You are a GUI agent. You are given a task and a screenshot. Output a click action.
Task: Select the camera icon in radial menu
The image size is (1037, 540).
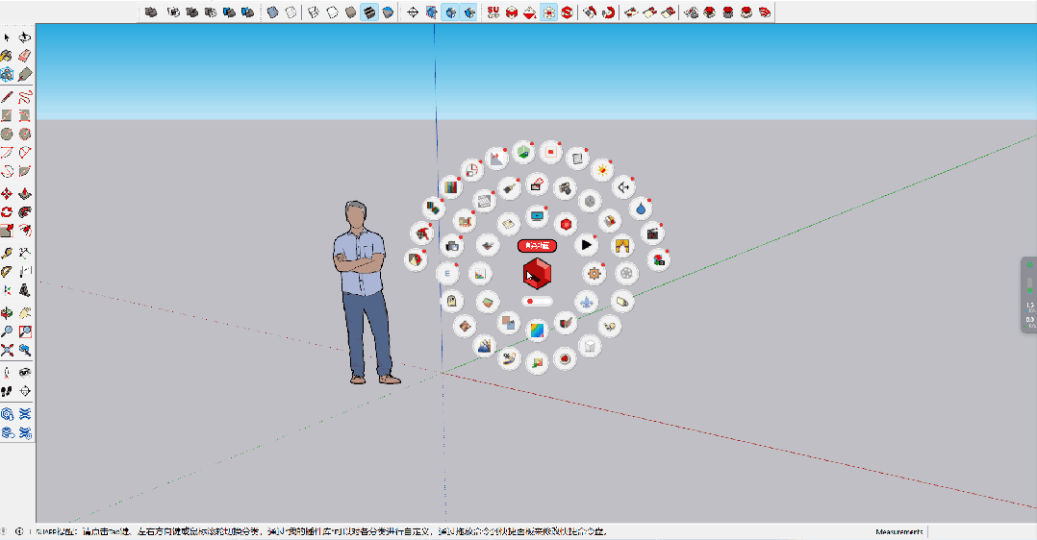565,188
